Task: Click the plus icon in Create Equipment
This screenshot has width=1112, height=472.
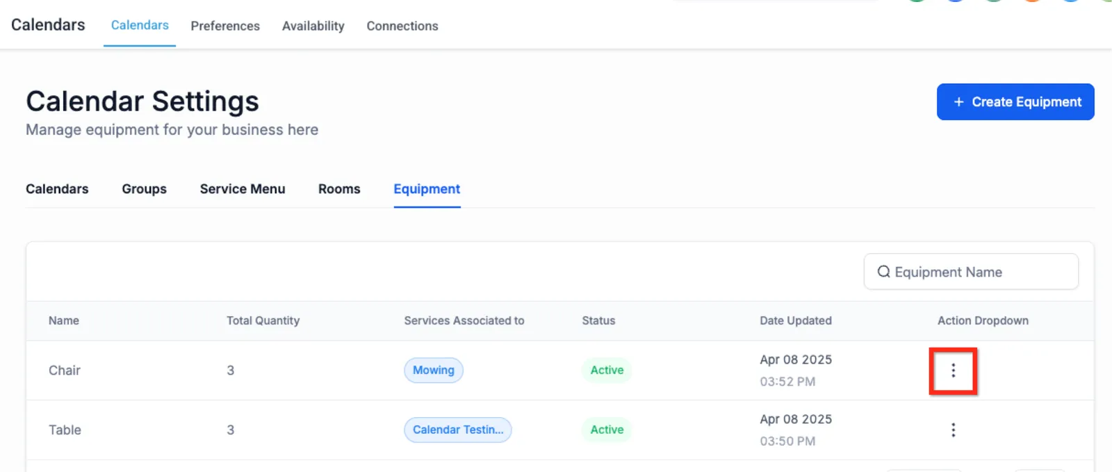Action: click(958, 102)
